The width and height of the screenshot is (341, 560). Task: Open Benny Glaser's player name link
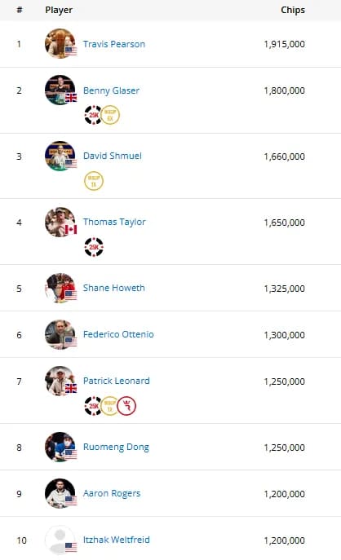click(111, 90)
